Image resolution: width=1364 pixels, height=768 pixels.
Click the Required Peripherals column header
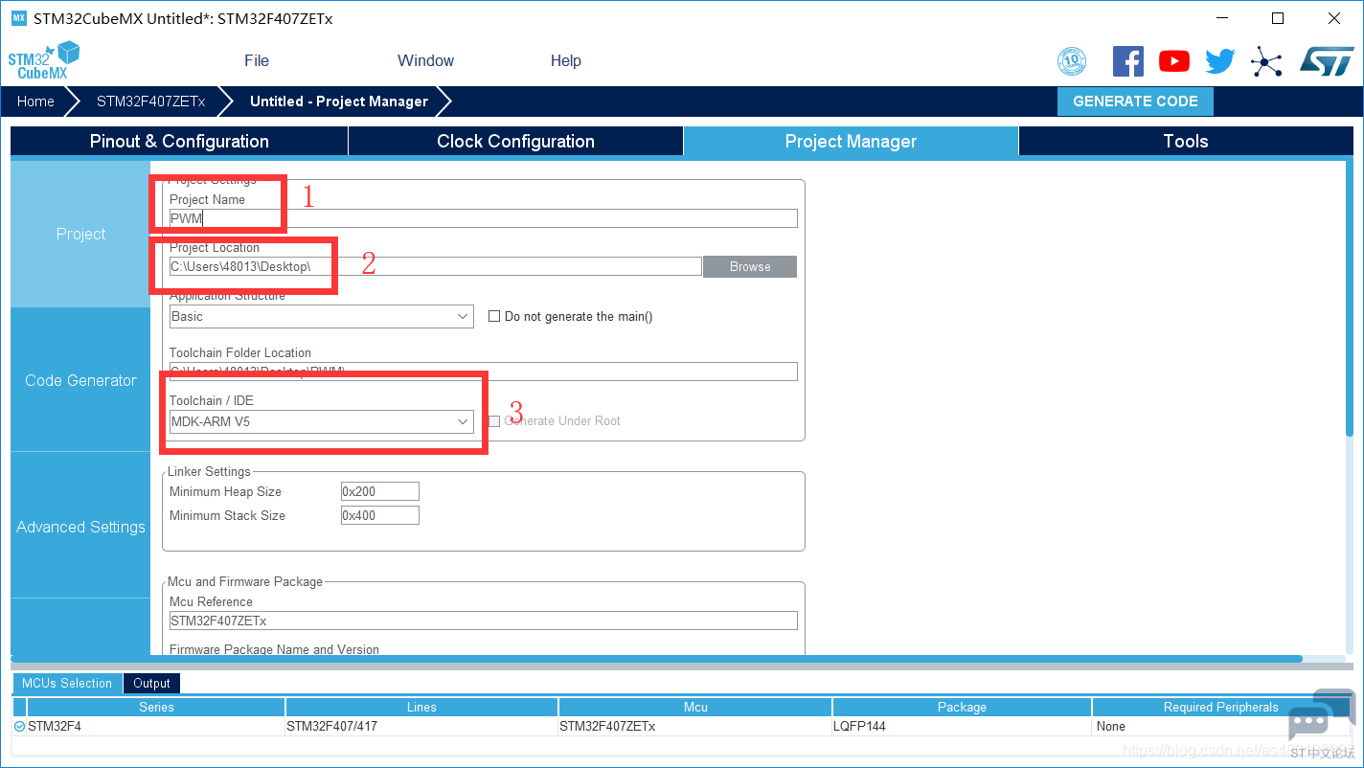pyautogui.click(x=1220, y=707)
